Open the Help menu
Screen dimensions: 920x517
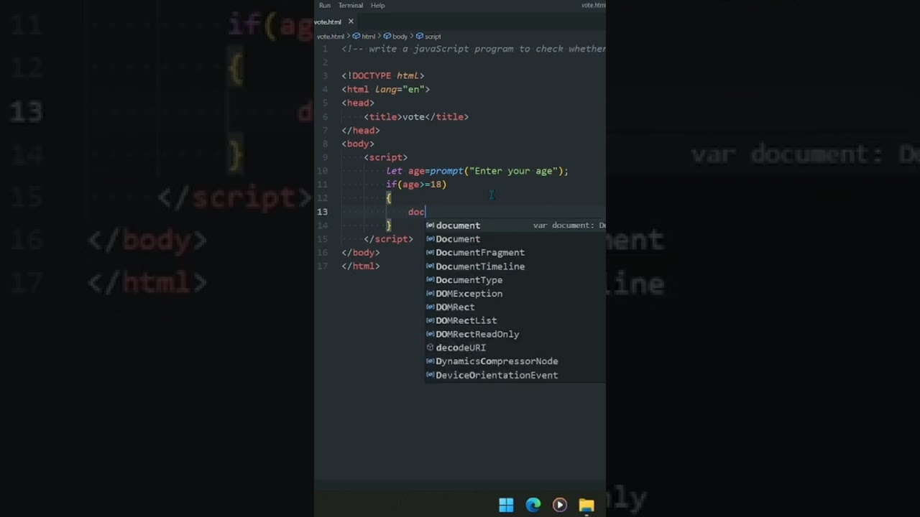tap(377, 6)
